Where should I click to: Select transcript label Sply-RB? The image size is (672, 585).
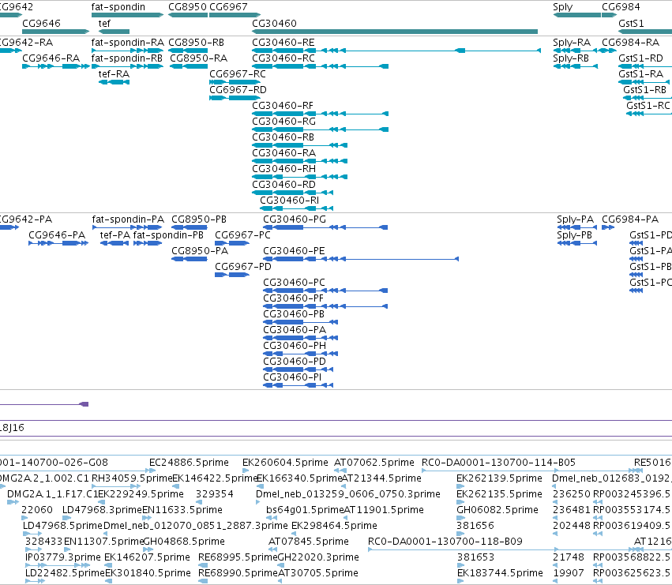[571, 58]
